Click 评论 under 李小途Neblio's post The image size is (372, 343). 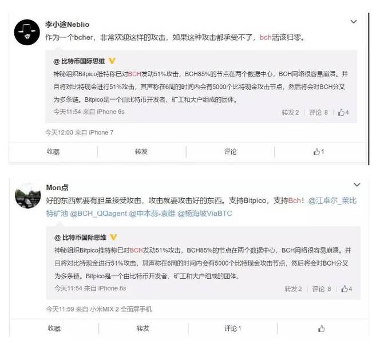231,152
